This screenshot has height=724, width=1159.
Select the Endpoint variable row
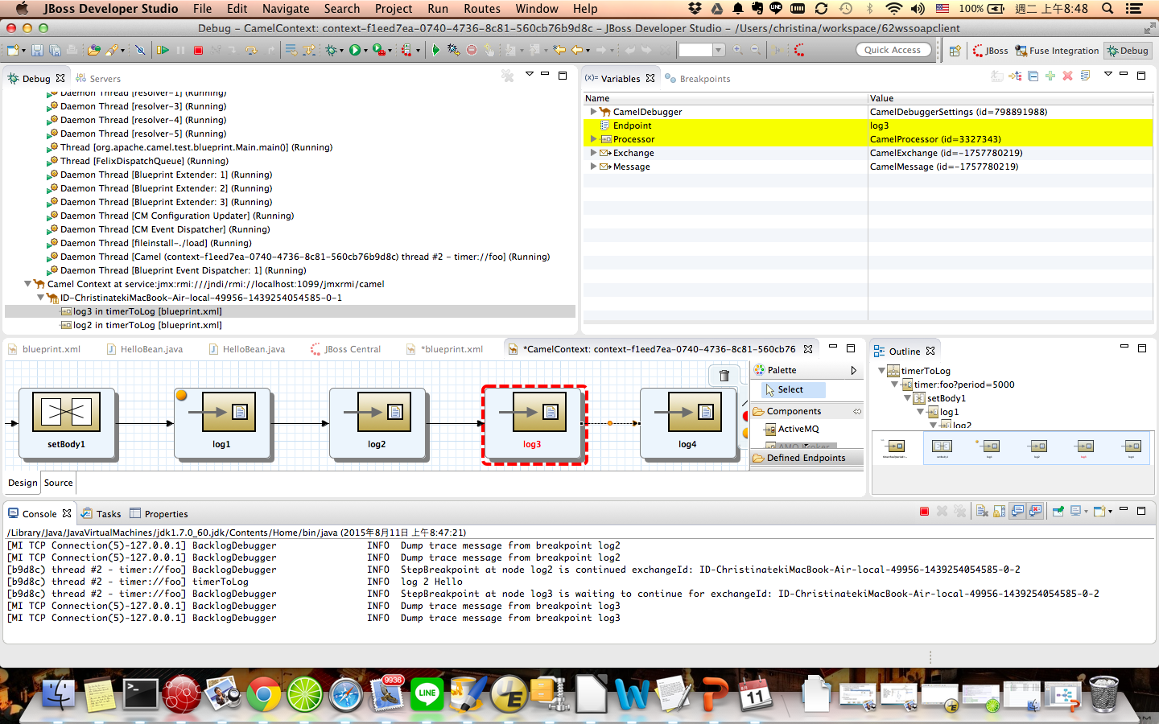pyautogui.click(x=868, y=125)
